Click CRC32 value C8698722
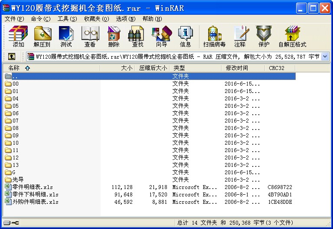Image resolution: width=333 pixels, height=229 pixels. point(280,187)
